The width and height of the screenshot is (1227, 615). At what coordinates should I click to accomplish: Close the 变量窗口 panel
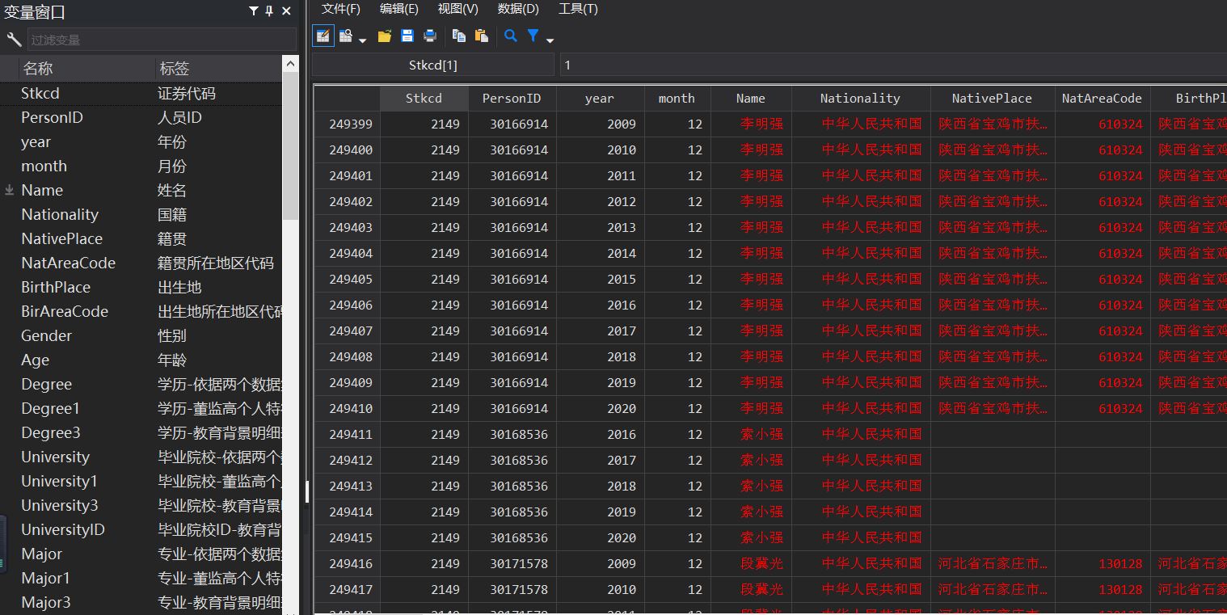pyautogui.click(x=286, y=11)
